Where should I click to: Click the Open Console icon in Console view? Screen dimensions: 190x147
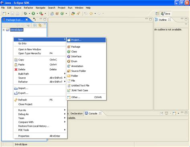[174, 113]
